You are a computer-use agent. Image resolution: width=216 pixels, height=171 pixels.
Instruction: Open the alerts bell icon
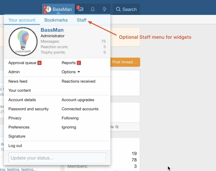point(93,9)
